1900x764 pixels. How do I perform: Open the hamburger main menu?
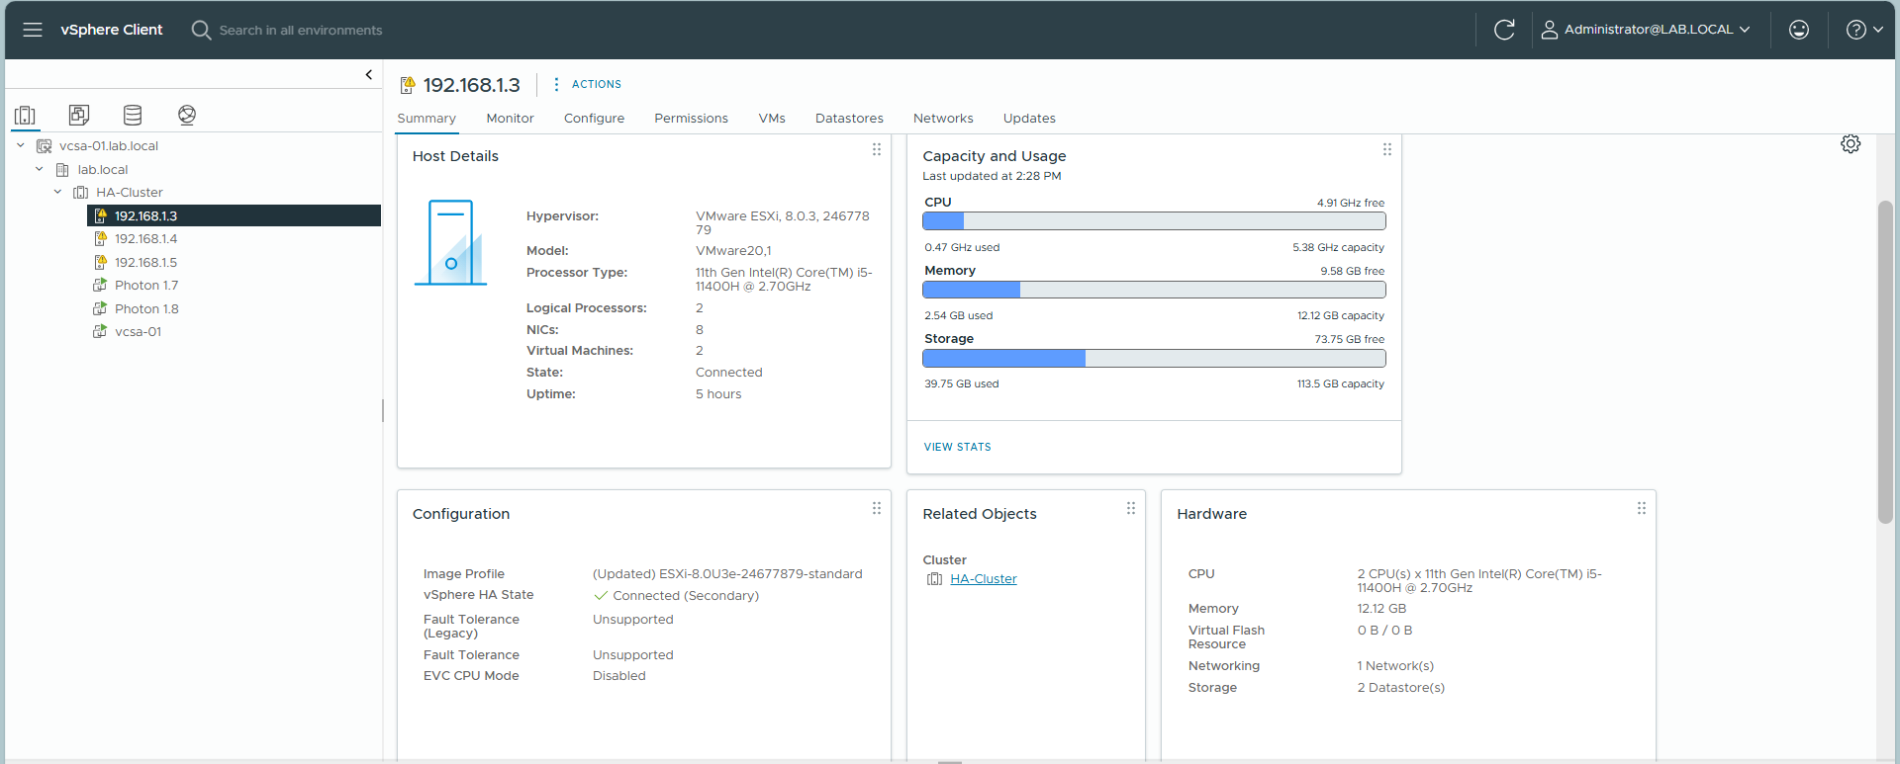pyautogui.click(x=33, y=30)
